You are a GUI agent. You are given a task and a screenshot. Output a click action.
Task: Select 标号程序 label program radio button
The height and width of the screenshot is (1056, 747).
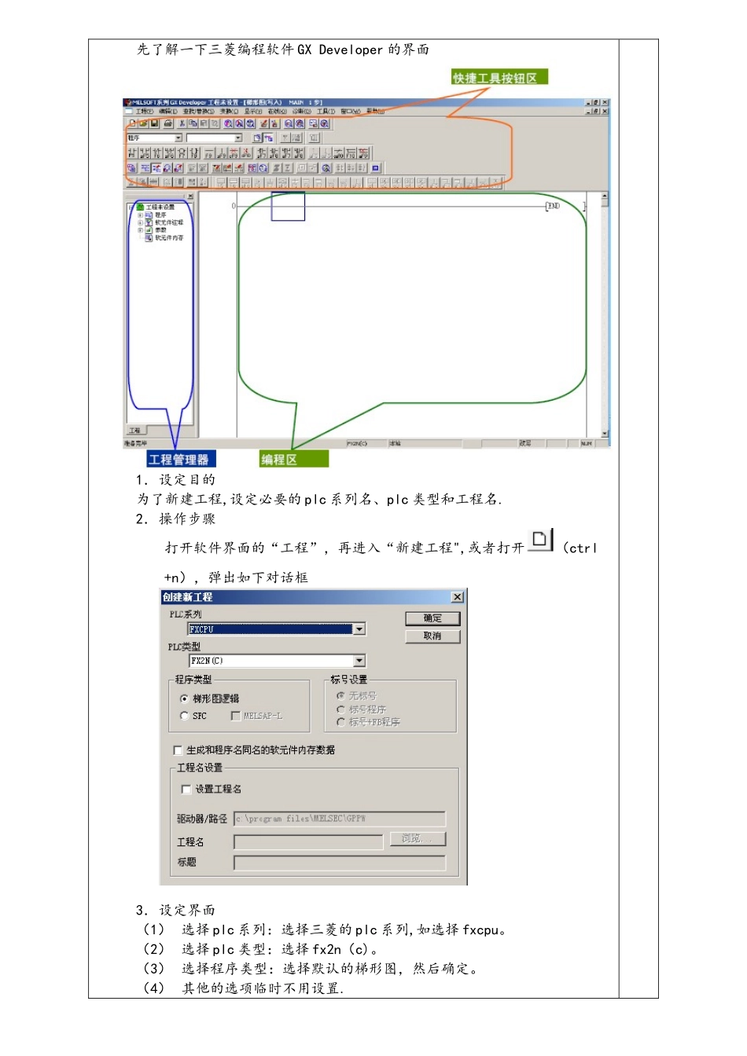click(x=340, y=709)
